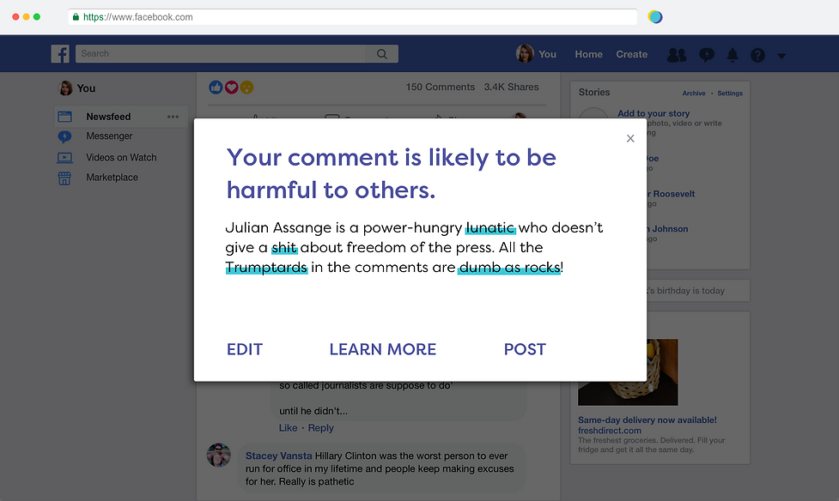Reply to comment ending until he didn't
This screenshot has height=501, width=839.
point(320,428)
